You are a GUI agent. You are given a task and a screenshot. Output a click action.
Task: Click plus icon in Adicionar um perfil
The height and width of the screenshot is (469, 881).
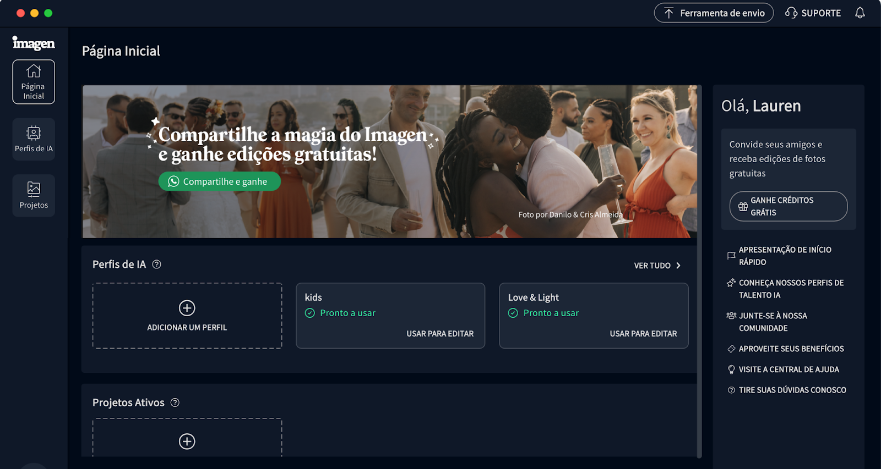[x=187, y=308]
